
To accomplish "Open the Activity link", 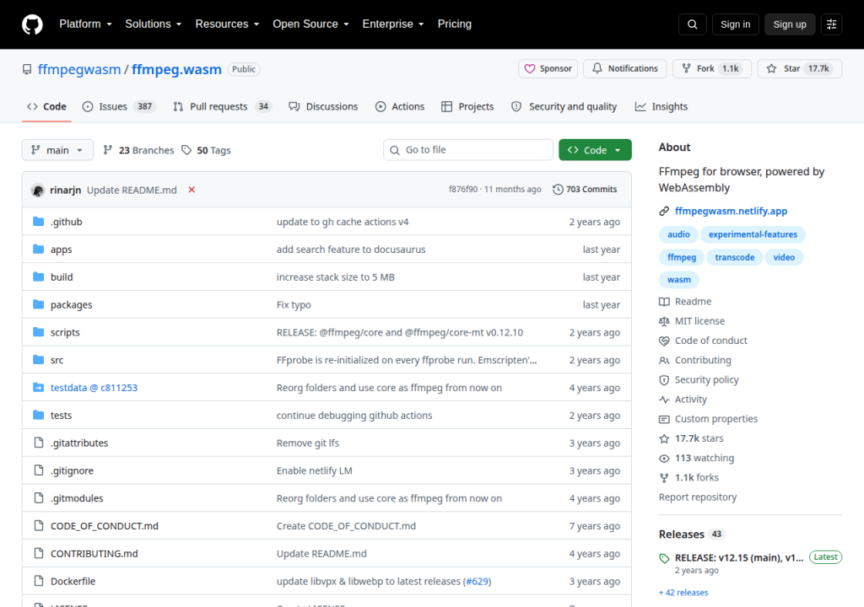I will point(683,400).
